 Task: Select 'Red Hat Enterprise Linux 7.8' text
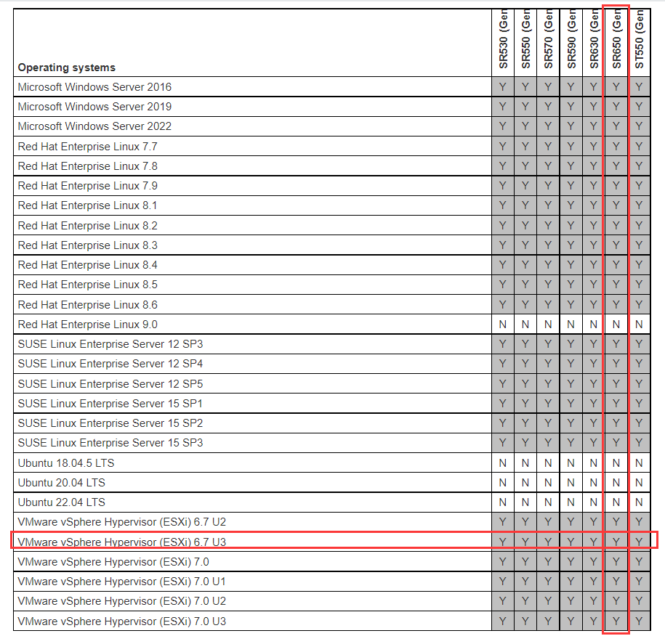pyautogui.click(x=87, y=166)
